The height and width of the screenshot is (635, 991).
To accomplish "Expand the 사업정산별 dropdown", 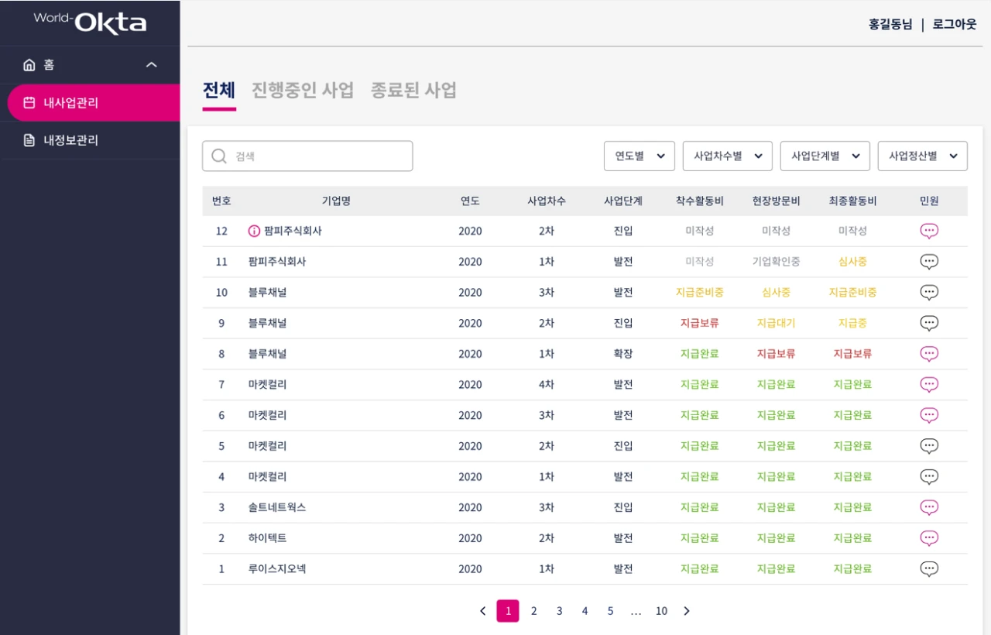I will pos(922,156).
